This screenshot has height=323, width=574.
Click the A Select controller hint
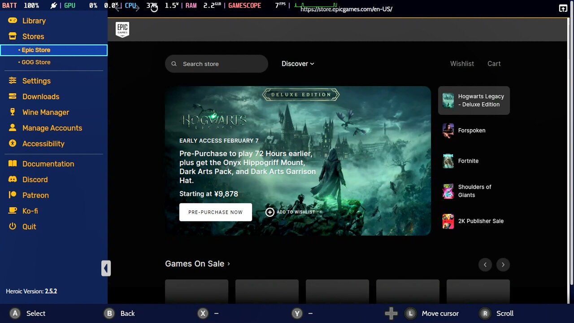click(28, 314)
